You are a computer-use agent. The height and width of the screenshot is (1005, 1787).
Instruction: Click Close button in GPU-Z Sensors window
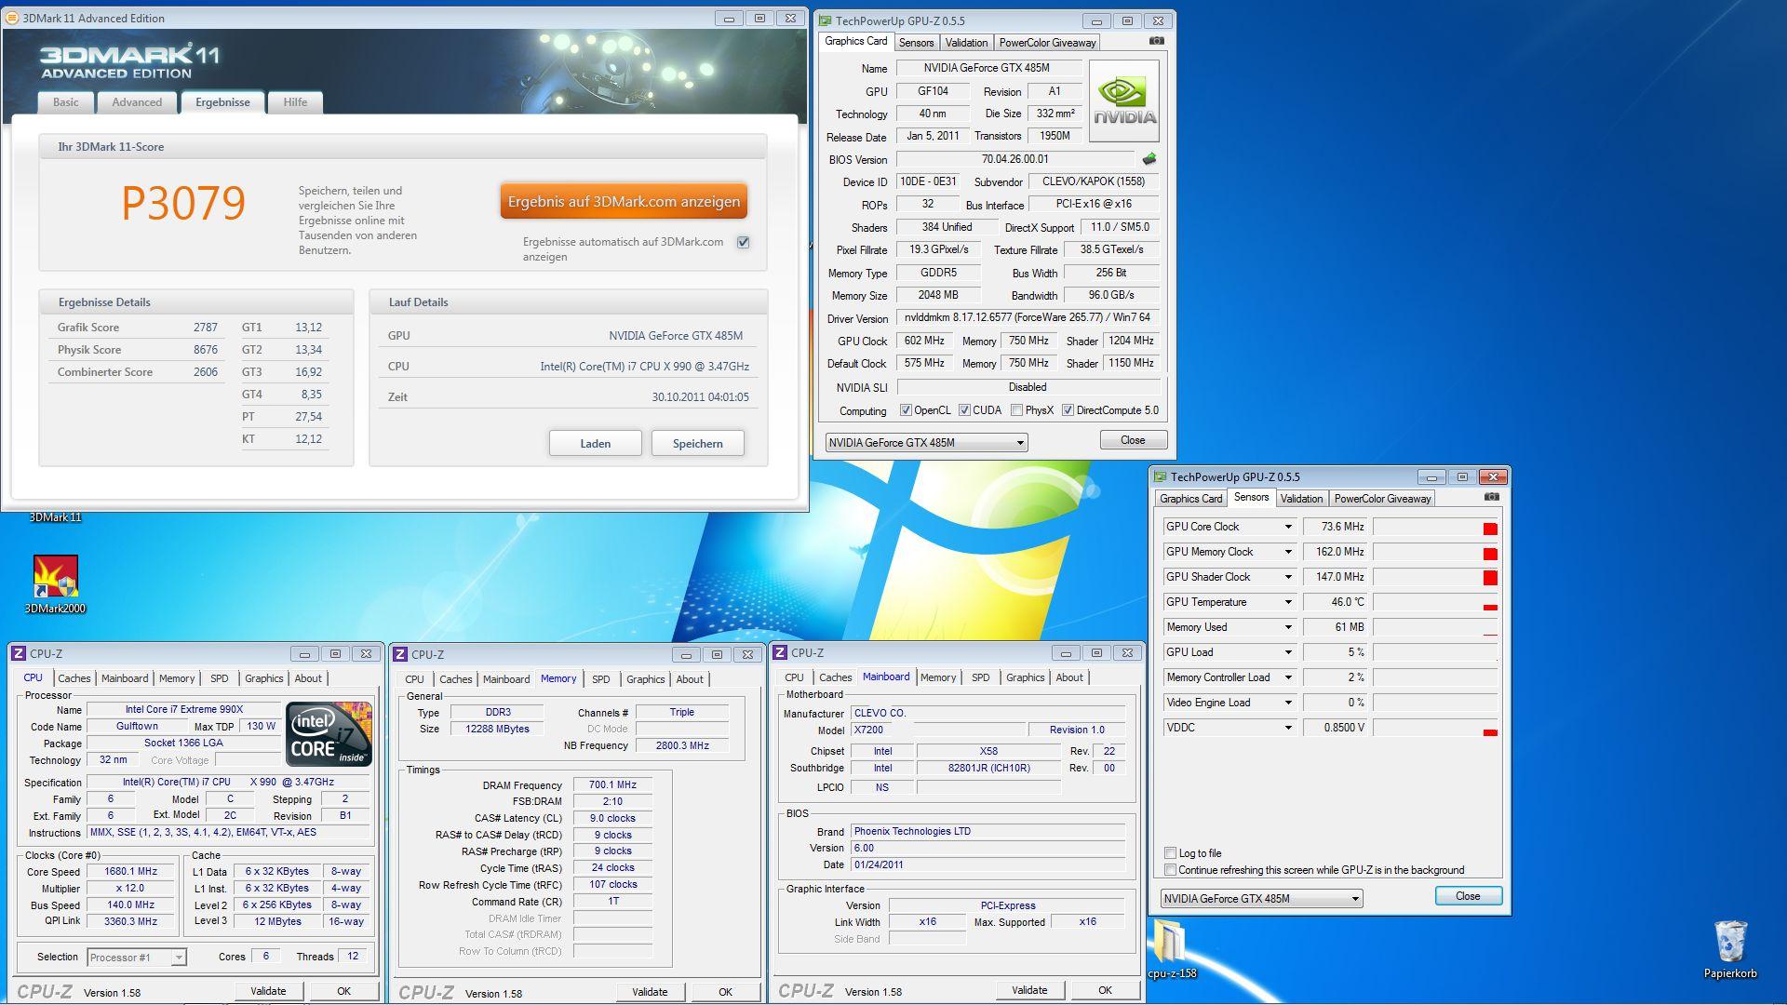[1468, 896]
